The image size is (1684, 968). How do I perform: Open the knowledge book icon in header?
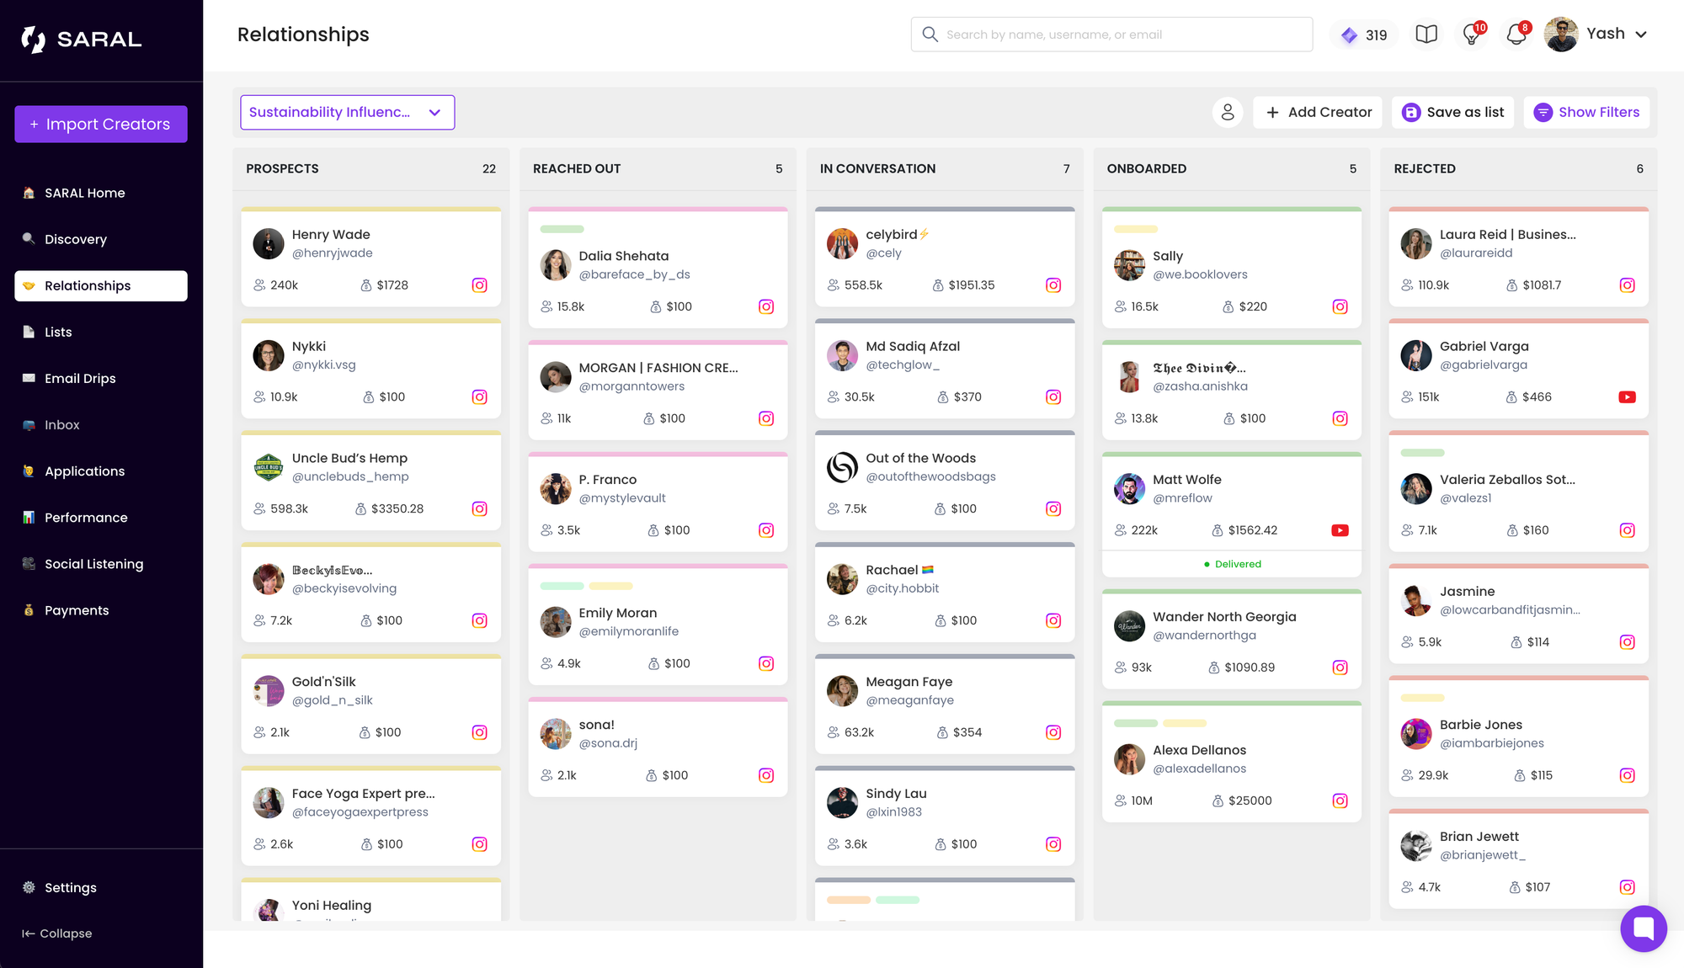click(x=1426, y=35)
